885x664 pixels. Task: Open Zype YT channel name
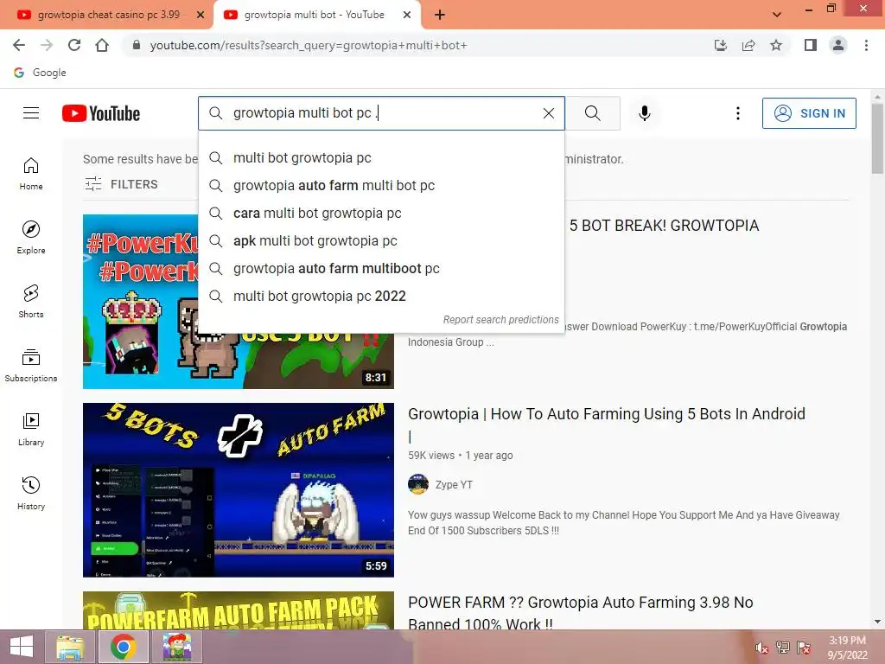[x=454, y=484]
